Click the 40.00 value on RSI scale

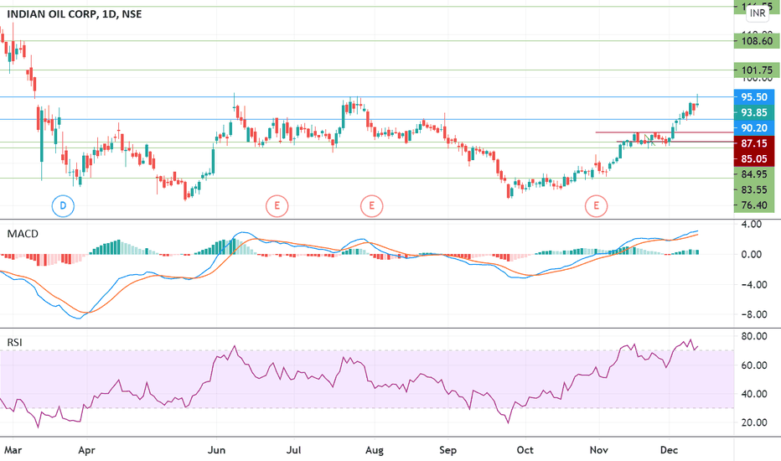tap(754, 394)
